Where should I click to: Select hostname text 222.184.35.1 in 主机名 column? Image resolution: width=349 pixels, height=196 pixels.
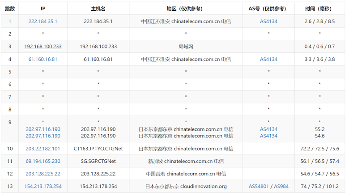(x=98, y=21)
